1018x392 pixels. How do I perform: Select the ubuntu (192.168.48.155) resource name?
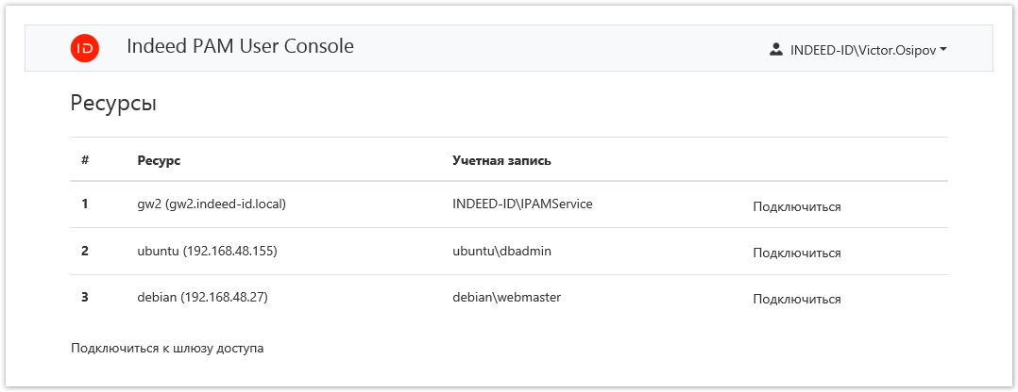207,252
